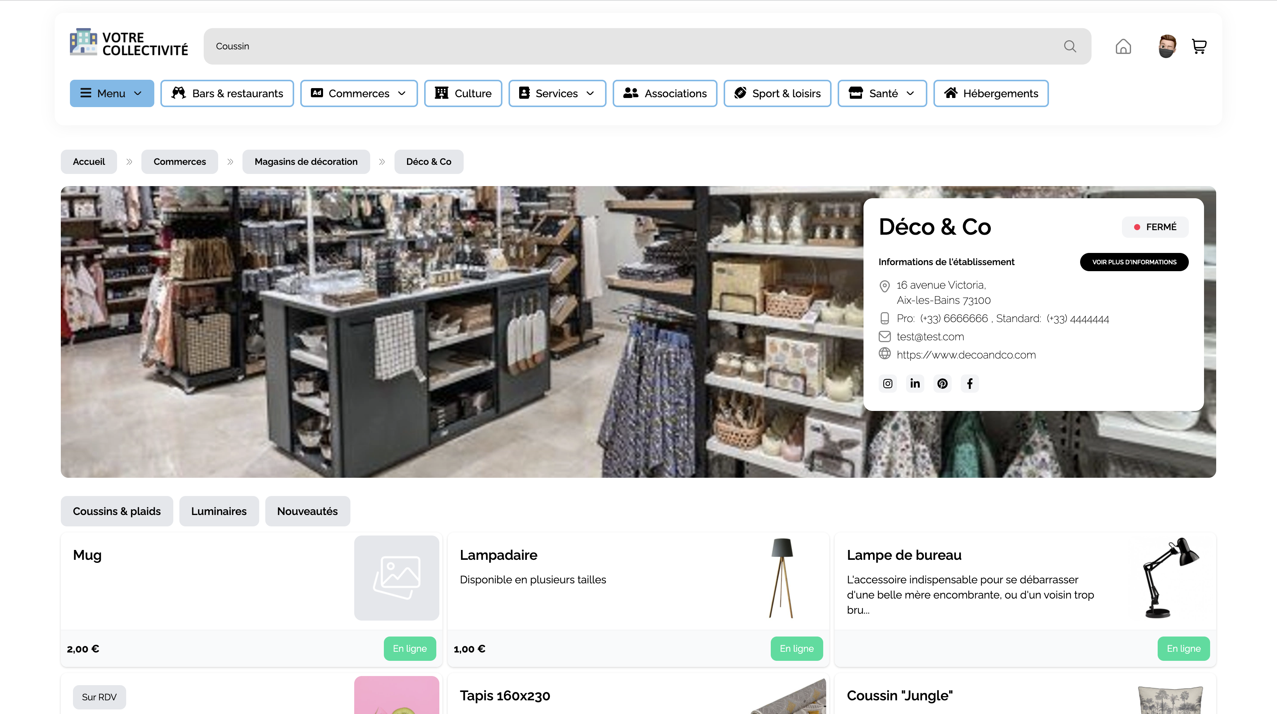
Task: Click the Mug placeholder image
Action: click(x=396, y=578)
